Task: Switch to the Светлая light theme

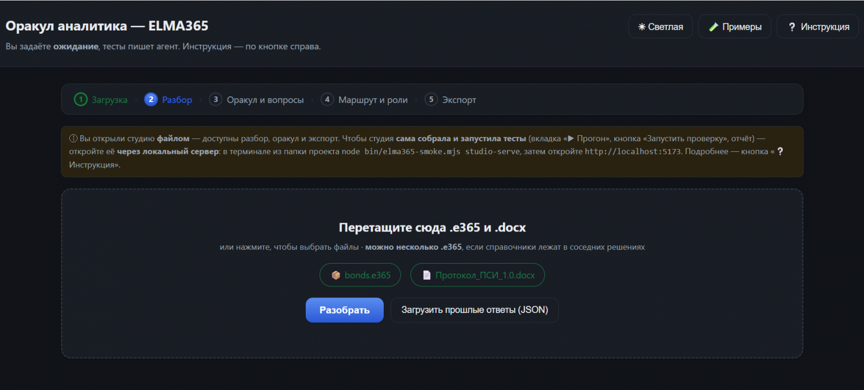Action: click(x=660, y=27)
